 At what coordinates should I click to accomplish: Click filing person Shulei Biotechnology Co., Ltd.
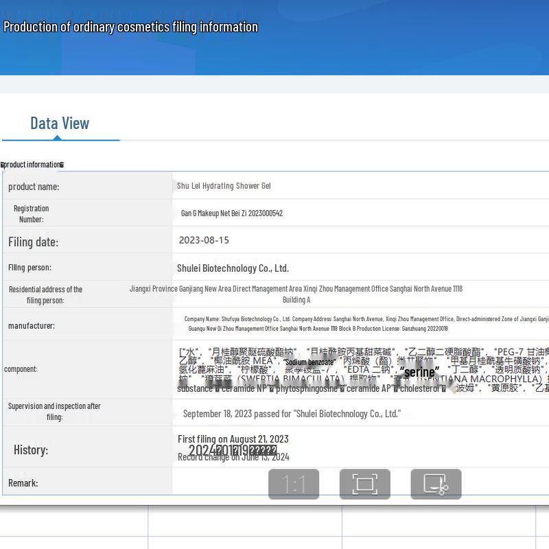point(233,268)
